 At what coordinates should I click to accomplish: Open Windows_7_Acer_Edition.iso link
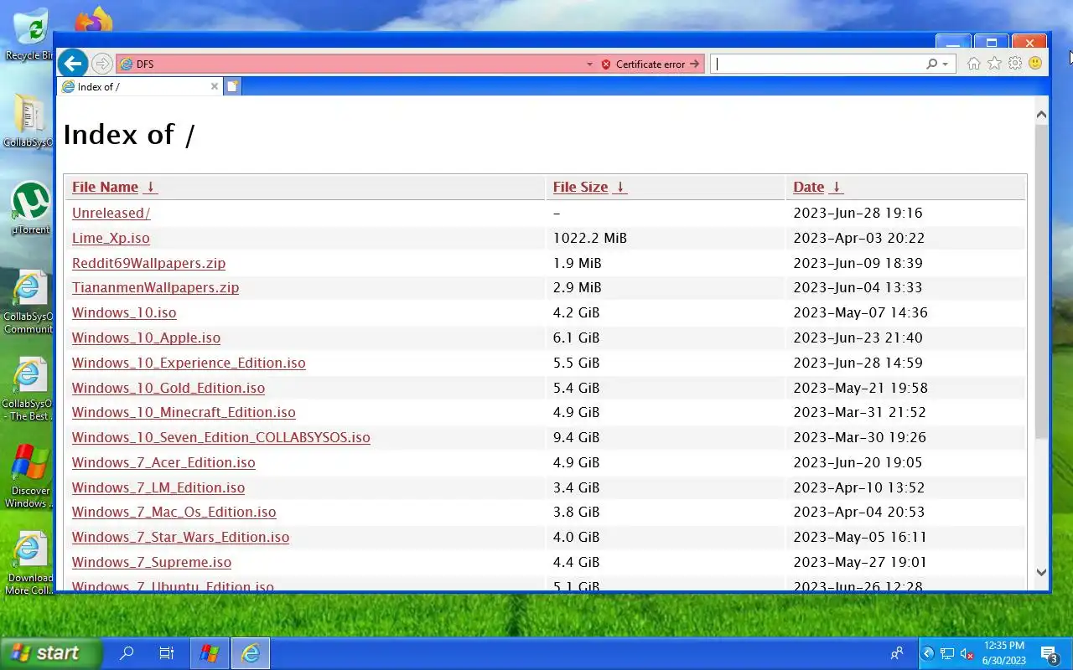(x=163, y=462)
